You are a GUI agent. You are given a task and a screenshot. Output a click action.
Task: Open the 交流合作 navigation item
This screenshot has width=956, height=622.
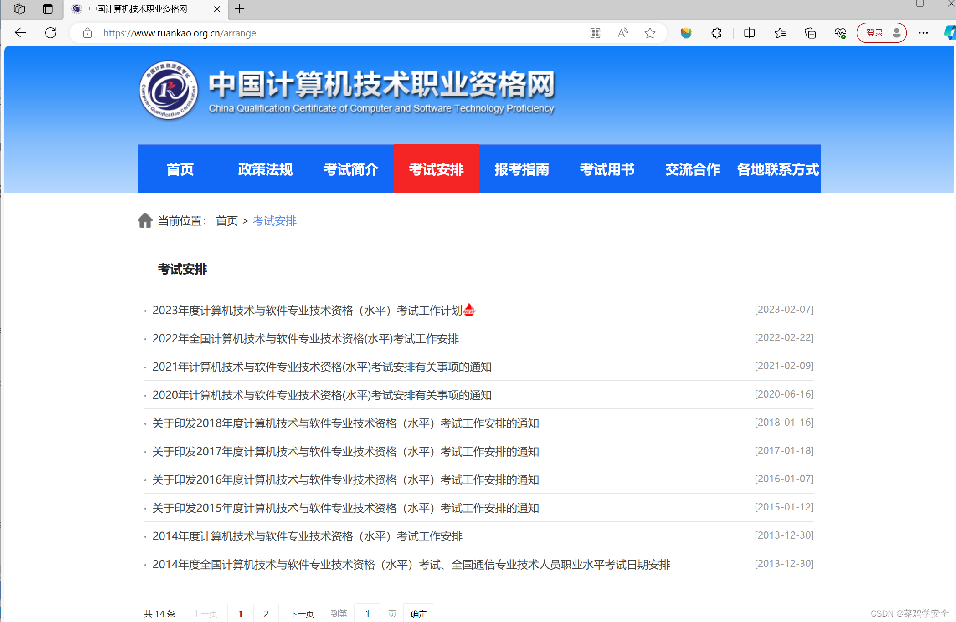click(693, 169)
